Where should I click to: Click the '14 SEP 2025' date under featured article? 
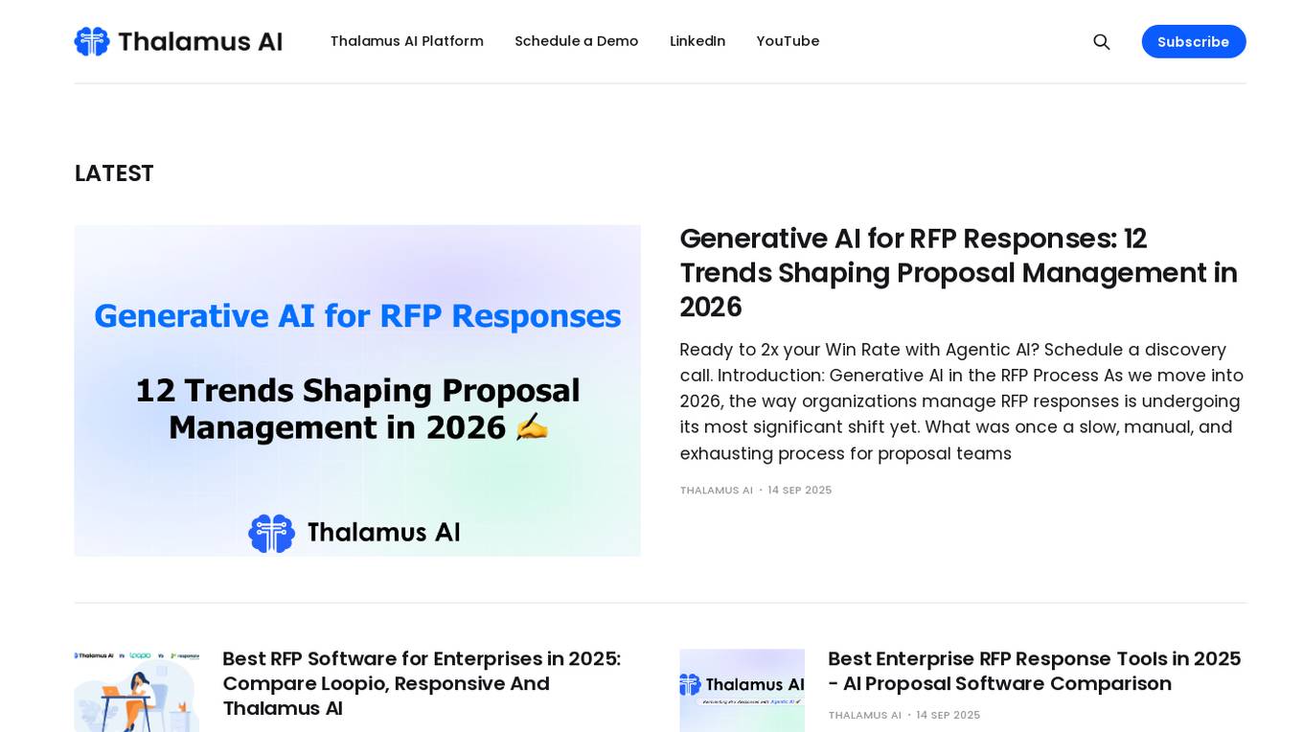(800, 491)
